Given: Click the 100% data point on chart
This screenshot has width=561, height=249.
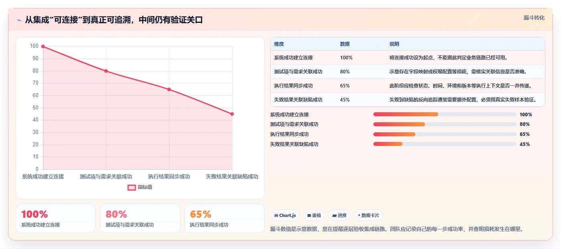Looking at the screenshot, I should 43,47.
